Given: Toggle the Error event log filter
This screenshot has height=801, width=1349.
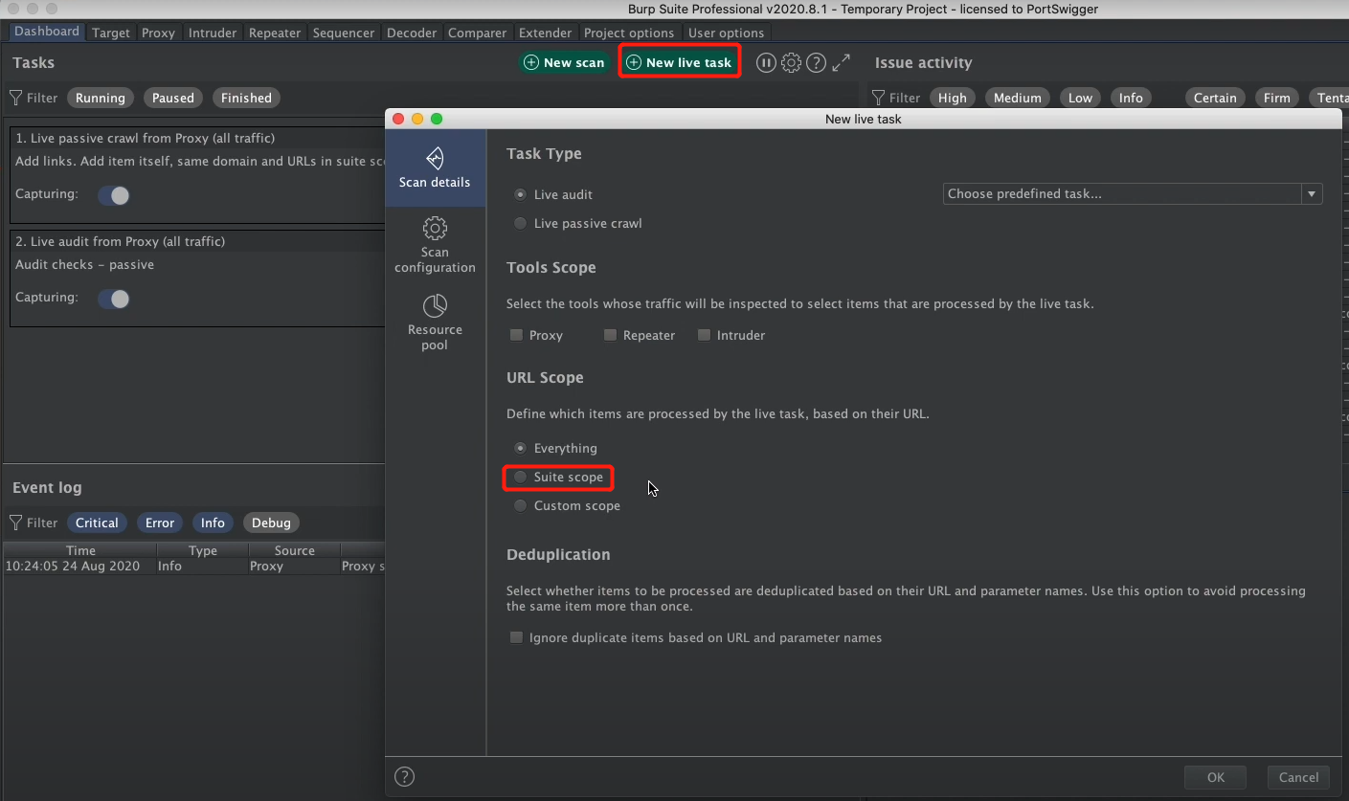Looking at the screenshot, I should coord(160,523).
